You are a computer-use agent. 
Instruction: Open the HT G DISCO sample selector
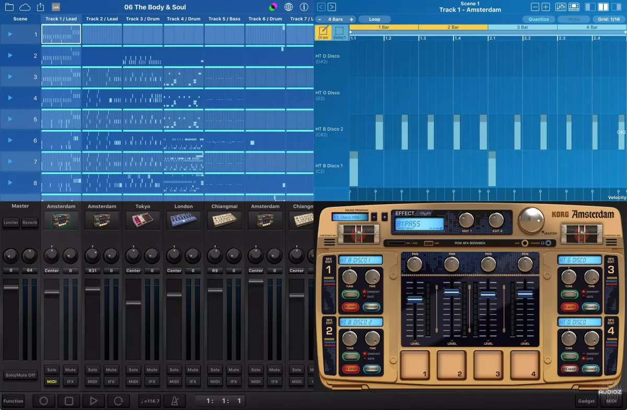[579, 260]
